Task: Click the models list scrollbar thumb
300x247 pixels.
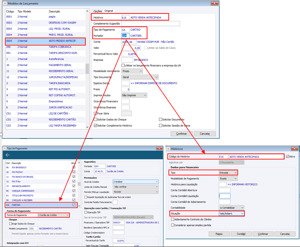Action: pos(87,69)
